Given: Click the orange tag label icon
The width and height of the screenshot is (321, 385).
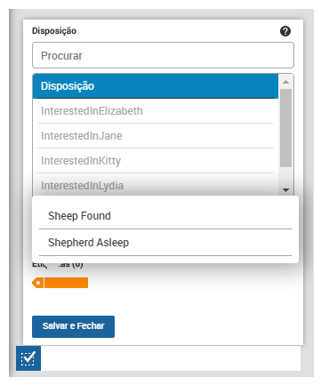Looking at the screenshot, I should click(60, 283).
